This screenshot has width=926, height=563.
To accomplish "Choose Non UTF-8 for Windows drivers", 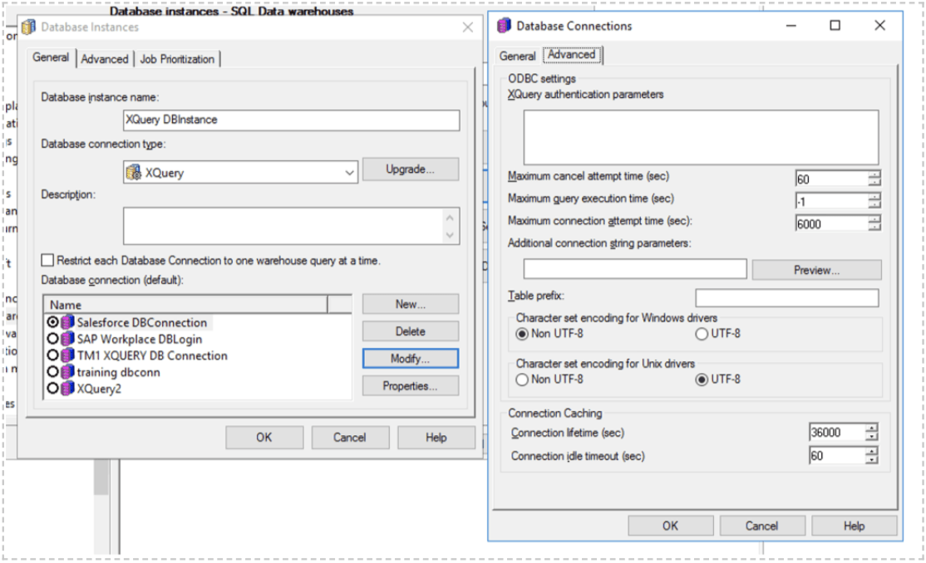I will pyautogui.click(x=522, y=334).
